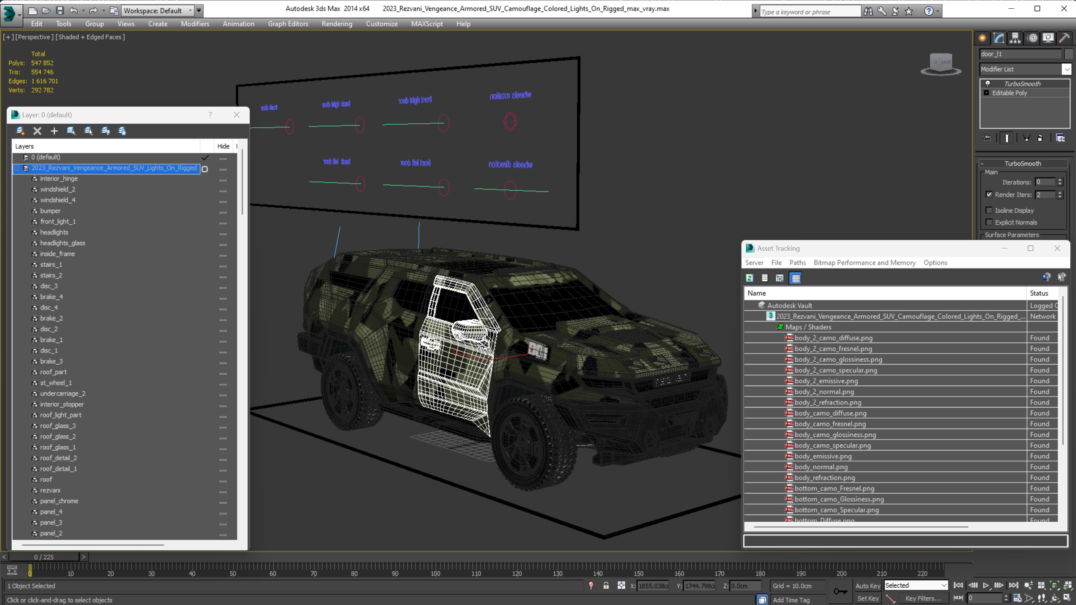1076x605 pixels.
Task: Click the door_l1 object color swatch
Action: point(1068,54)
